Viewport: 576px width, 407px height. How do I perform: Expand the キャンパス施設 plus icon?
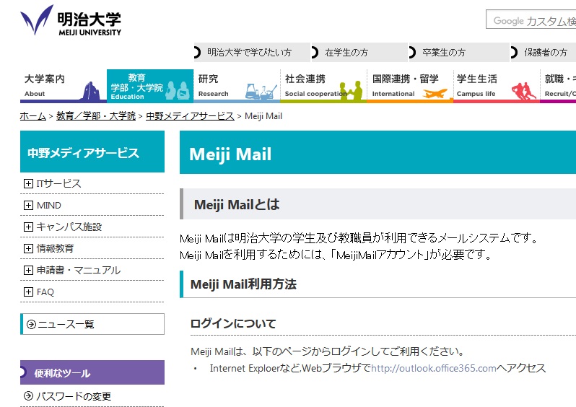coord(28,227)
